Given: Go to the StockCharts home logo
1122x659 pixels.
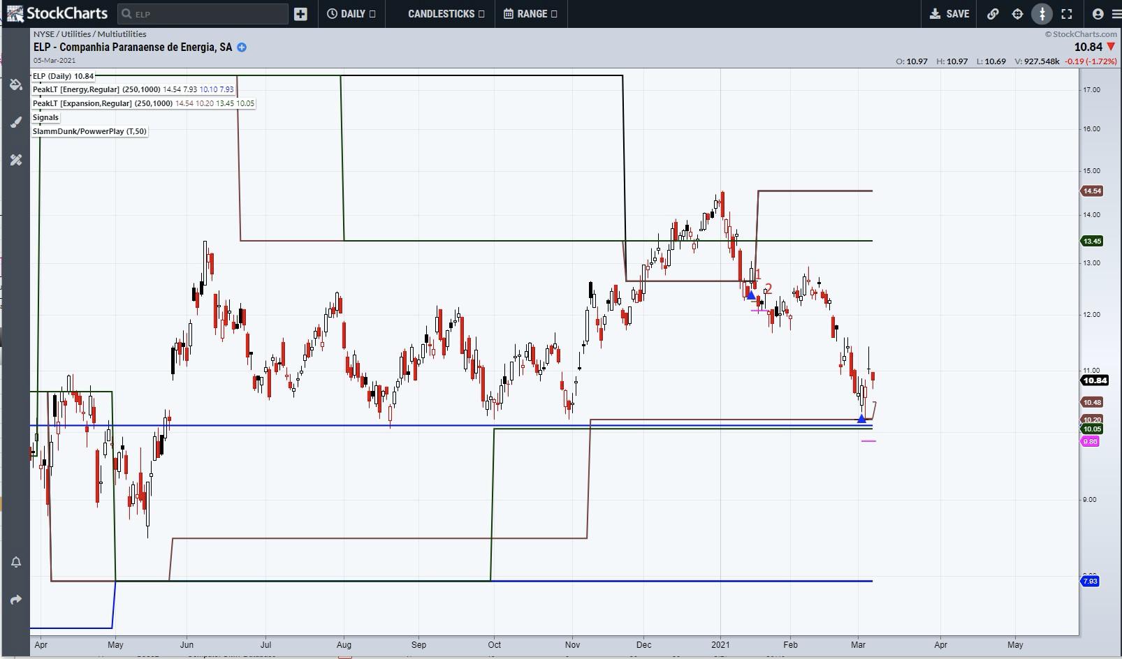Looking at the screenshot, I should click(x=57, y=14).
